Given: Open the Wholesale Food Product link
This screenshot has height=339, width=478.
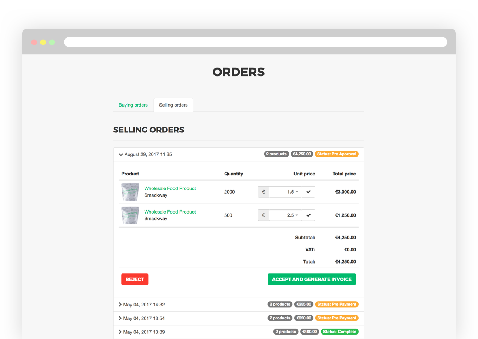Looking at the screenshot, I should coord(170,188).
